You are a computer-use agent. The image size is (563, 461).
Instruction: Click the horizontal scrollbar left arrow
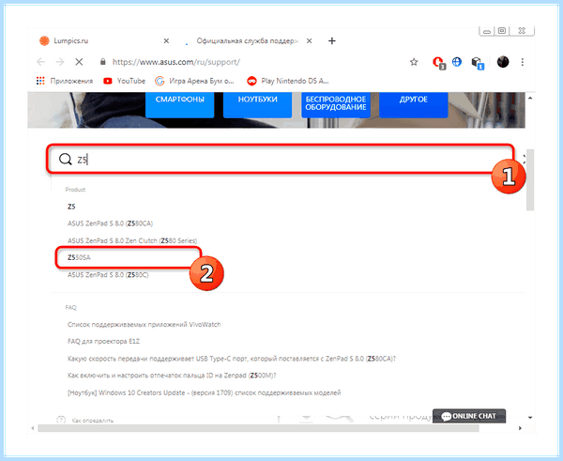(33, 428)
